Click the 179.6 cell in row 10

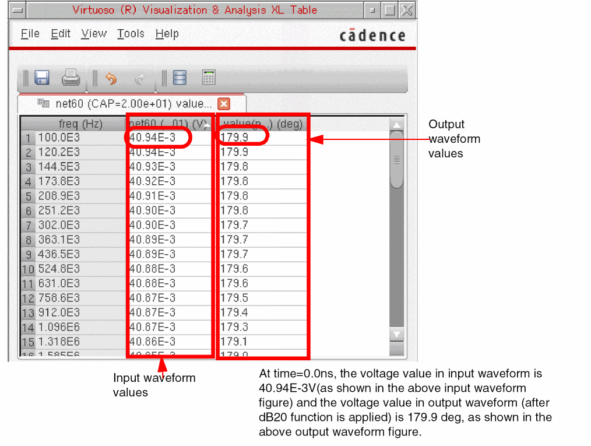point(263,269)
